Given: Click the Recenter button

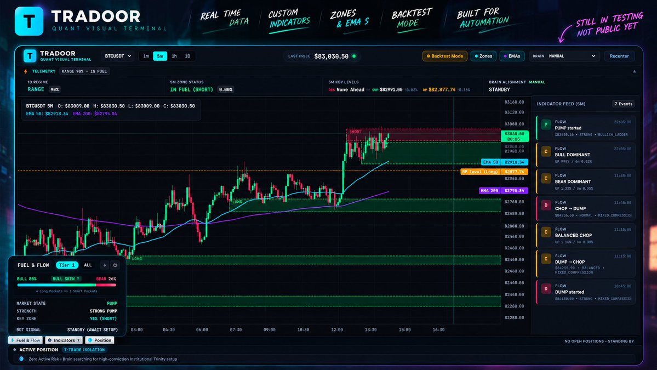Looking at the screenshot, I should click(619, 56).
